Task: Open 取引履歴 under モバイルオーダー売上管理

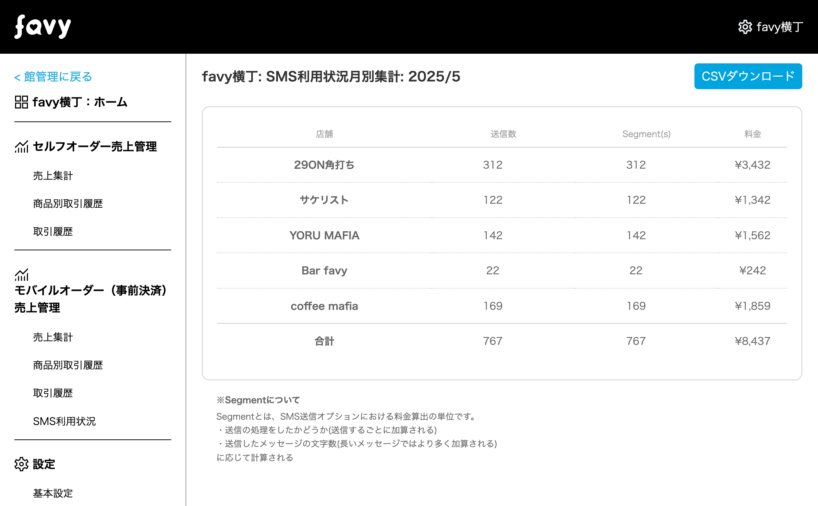Action: (53, 393)
